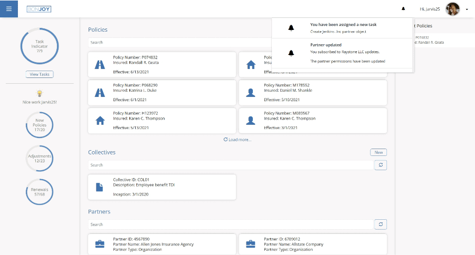Refresh the Collectives list

click(x=381, y=165)
